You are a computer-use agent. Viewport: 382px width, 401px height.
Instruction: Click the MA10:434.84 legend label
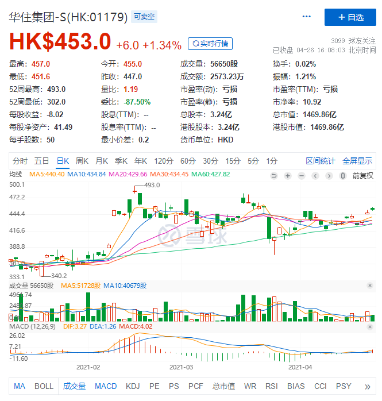point(86,174)
